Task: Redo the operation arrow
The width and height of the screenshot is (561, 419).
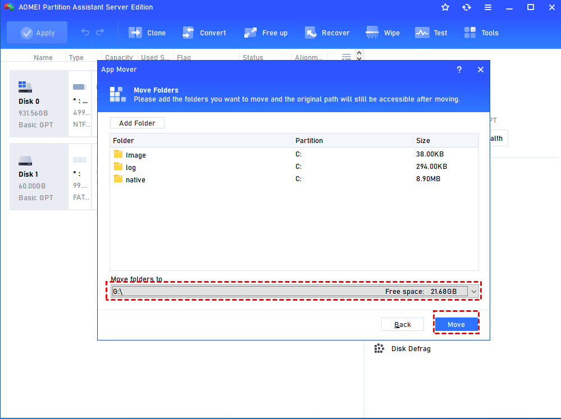Action: (100, 33)
